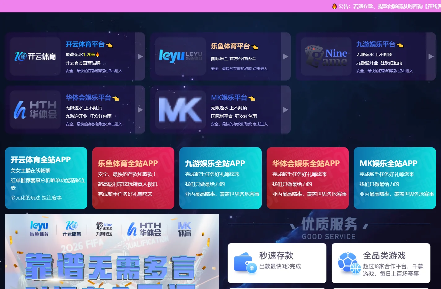Click the soccer ball icon in 全品类游戏
The width and height of the screenshot is (441, 289).
point(350,263)
